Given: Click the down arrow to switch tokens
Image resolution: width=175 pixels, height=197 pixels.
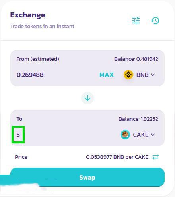Looking at the screenshot, I should pyautogui.click(x=87, y=98).
